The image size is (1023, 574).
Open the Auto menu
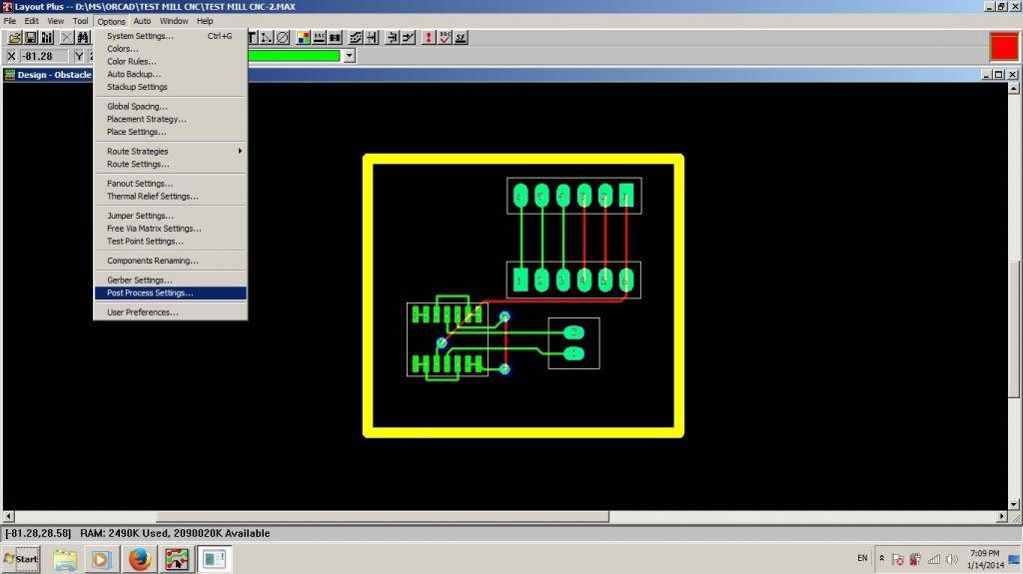pyautogui.click(x=142, y=21)
